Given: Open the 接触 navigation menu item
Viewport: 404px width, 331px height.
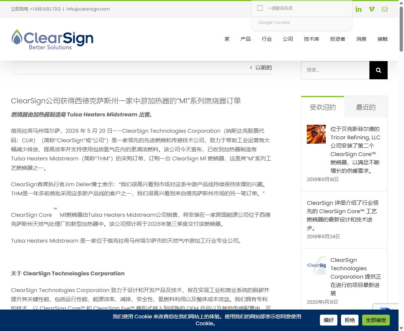Looking at the screenshot, I should point(383,39).
